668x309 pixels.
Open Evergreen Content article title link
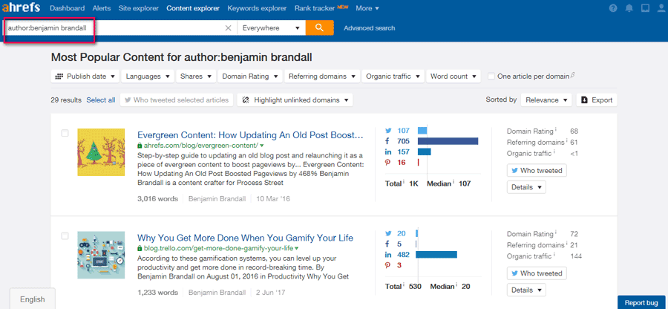[x=250, y=135]
